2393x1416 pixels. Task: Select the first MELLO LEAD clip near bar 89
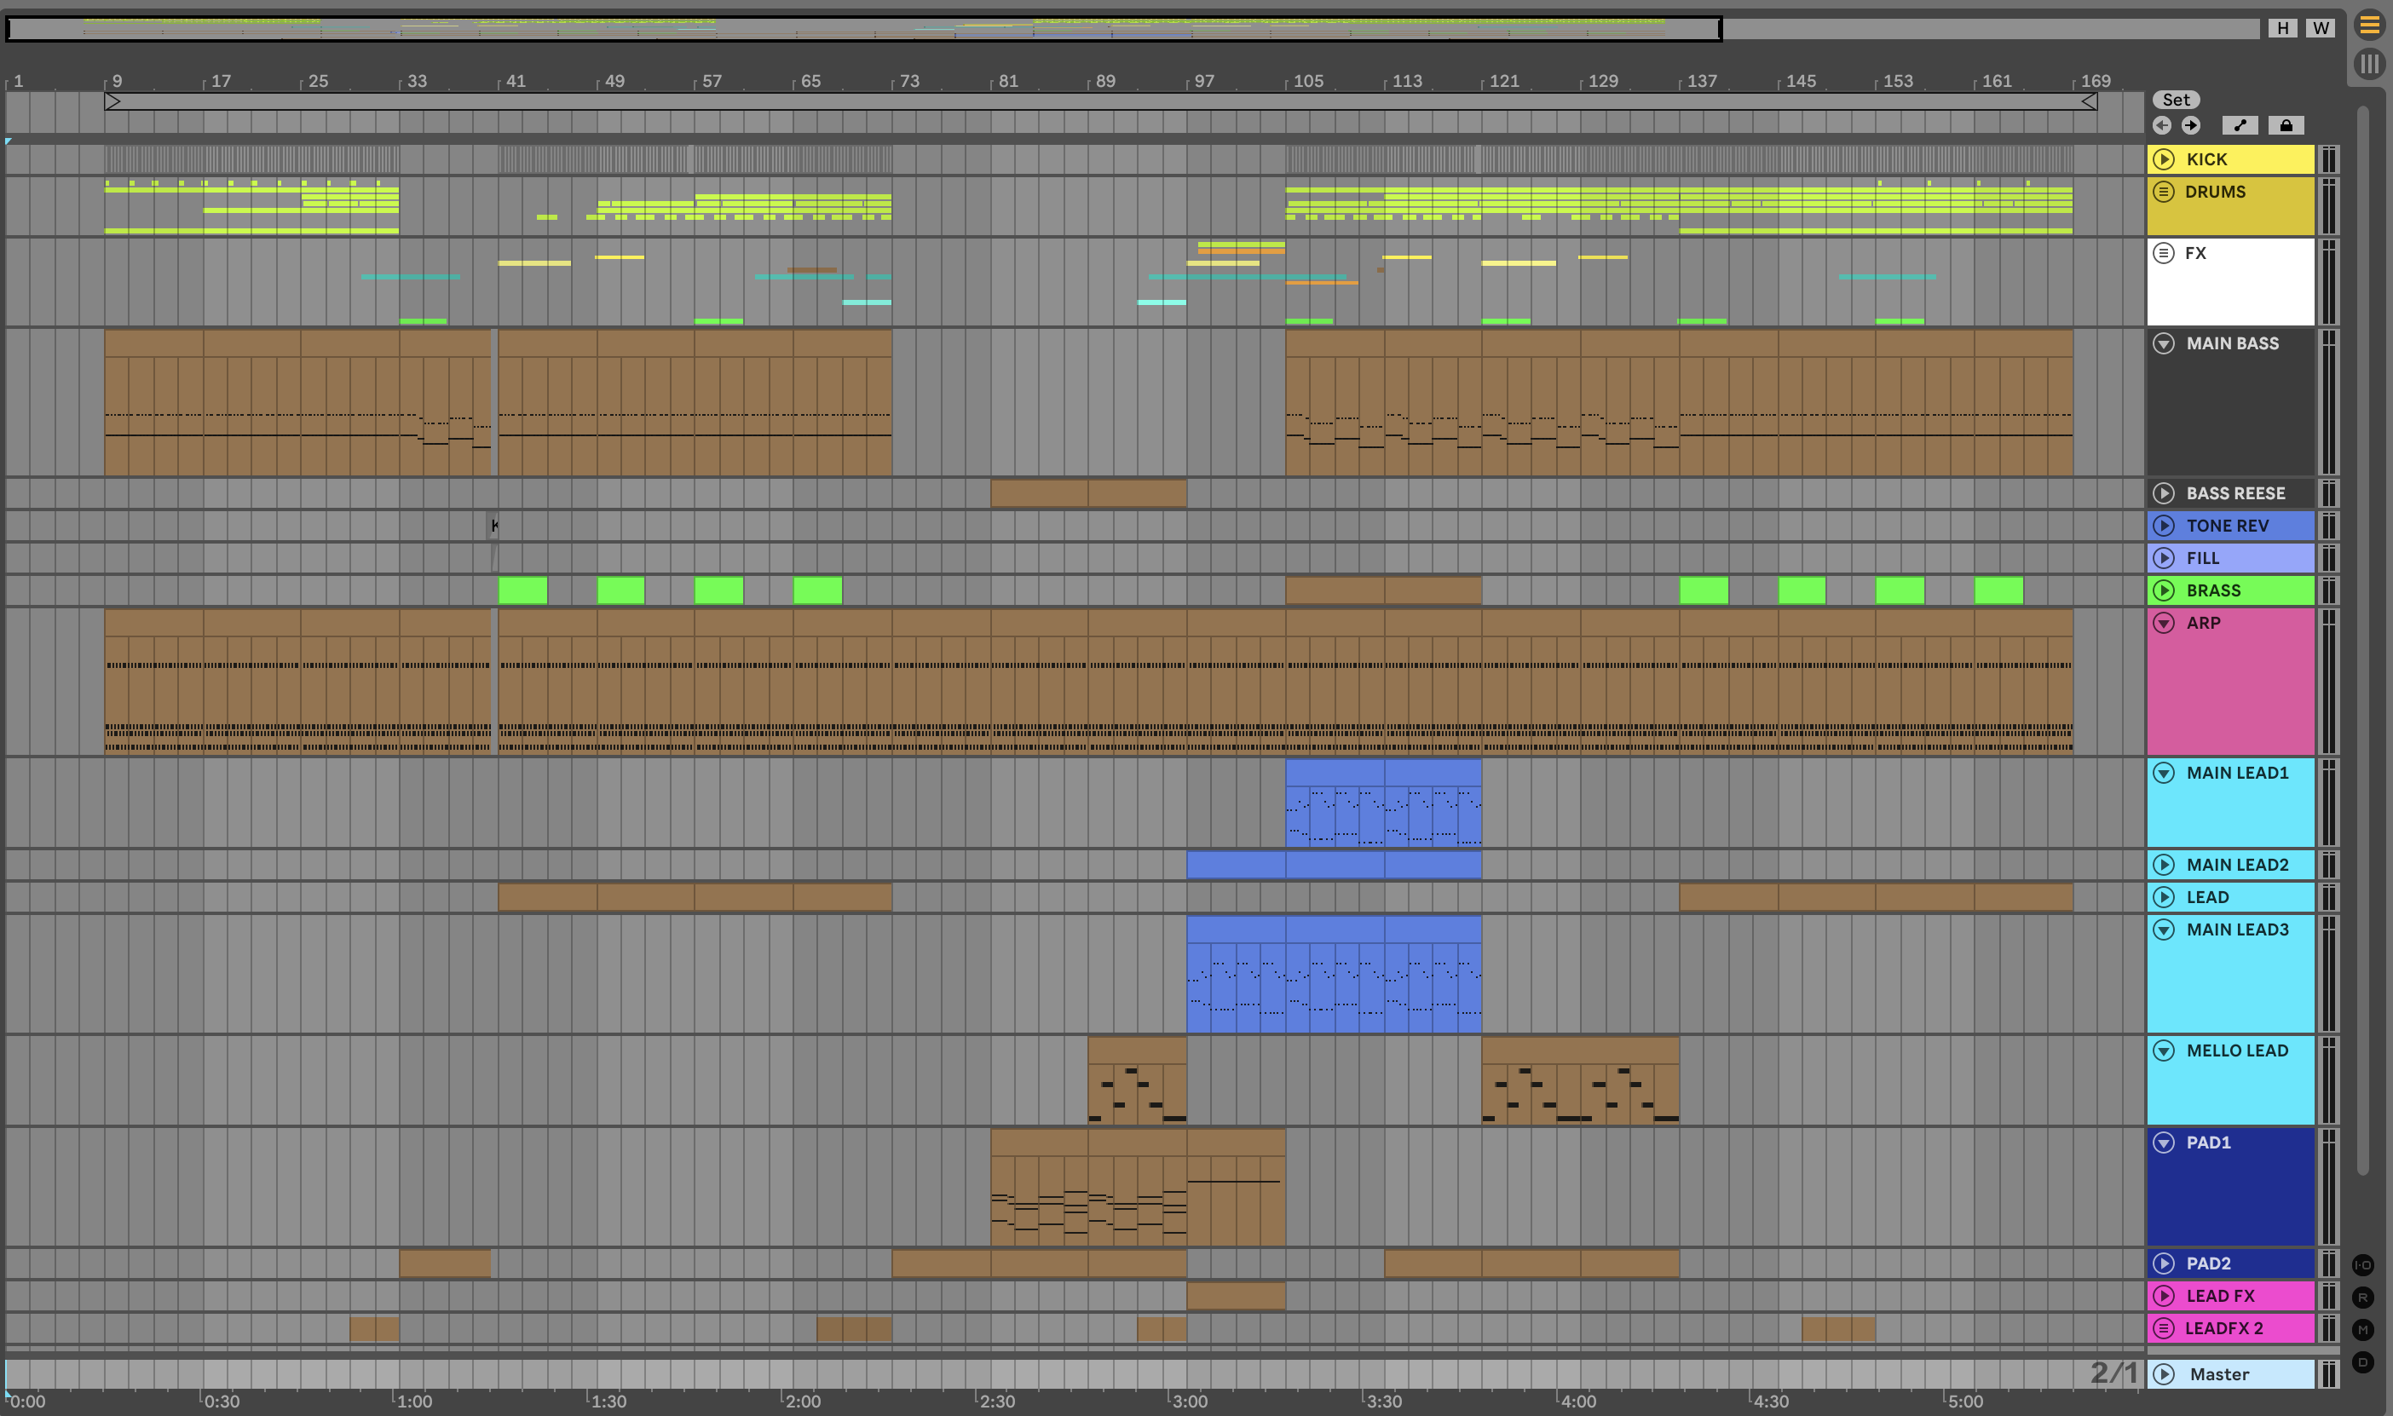click(x=1138, y=1080)
